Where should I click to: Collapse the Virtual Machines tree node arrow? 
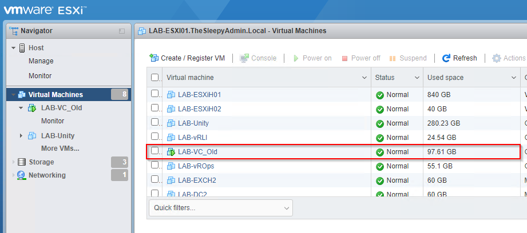(13, 95)
